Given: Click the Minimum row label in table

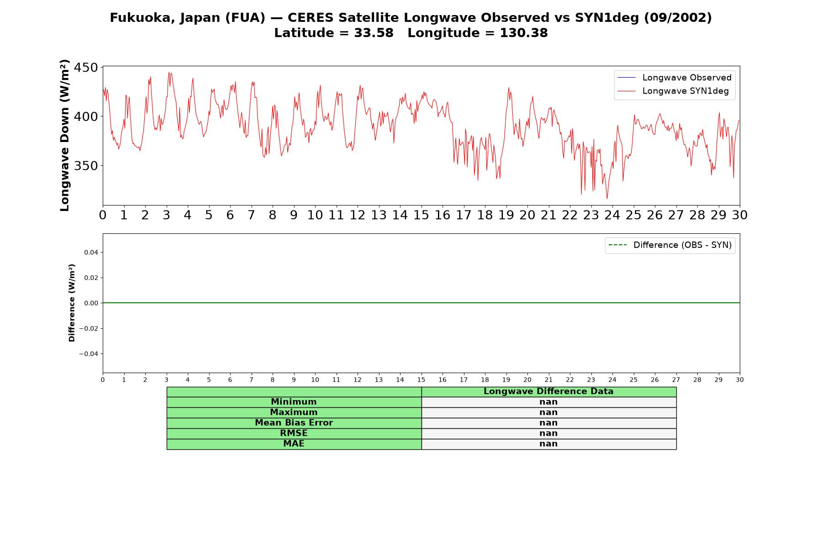Looking at the screenshot, I should [294, 402].
